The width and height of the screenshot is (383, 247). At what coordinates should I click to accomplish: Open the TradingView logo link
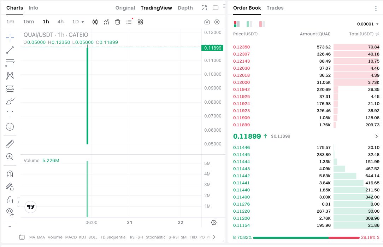point(30,207)
